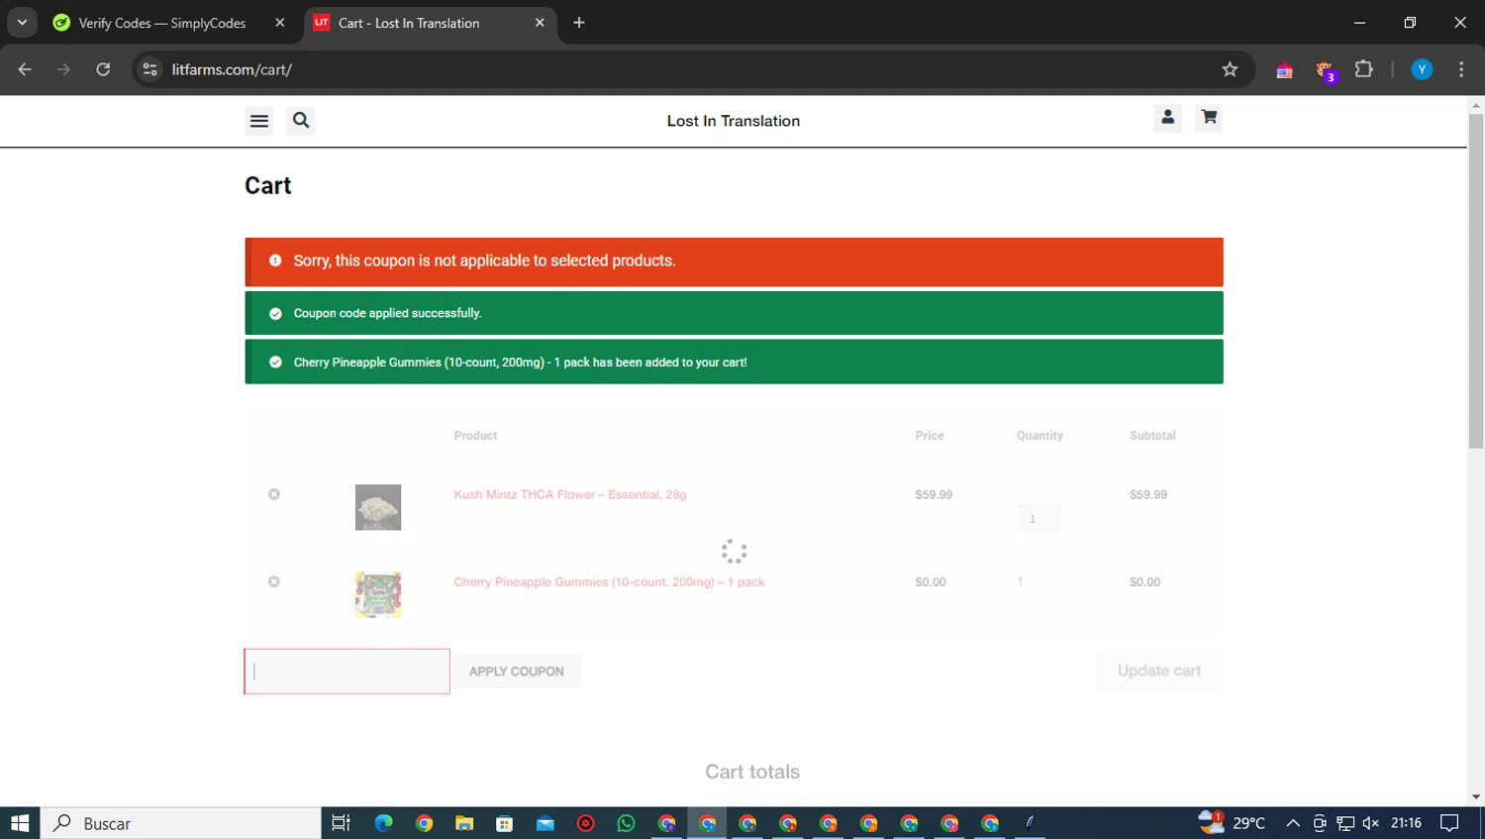Image resolution: width=1485 pixels, height=839 pixels.
Task: Open the volume control in system tray
Action: 1371,823
